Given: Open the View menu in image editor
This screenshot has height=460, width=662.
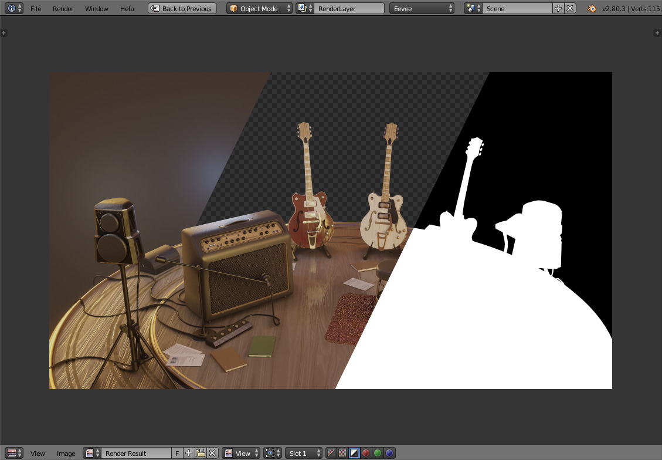Looking at the screenshot, I should (38, 453).
